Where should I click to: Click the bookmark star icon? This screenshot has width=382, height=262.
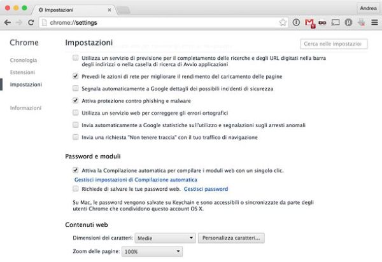[283, 22]
